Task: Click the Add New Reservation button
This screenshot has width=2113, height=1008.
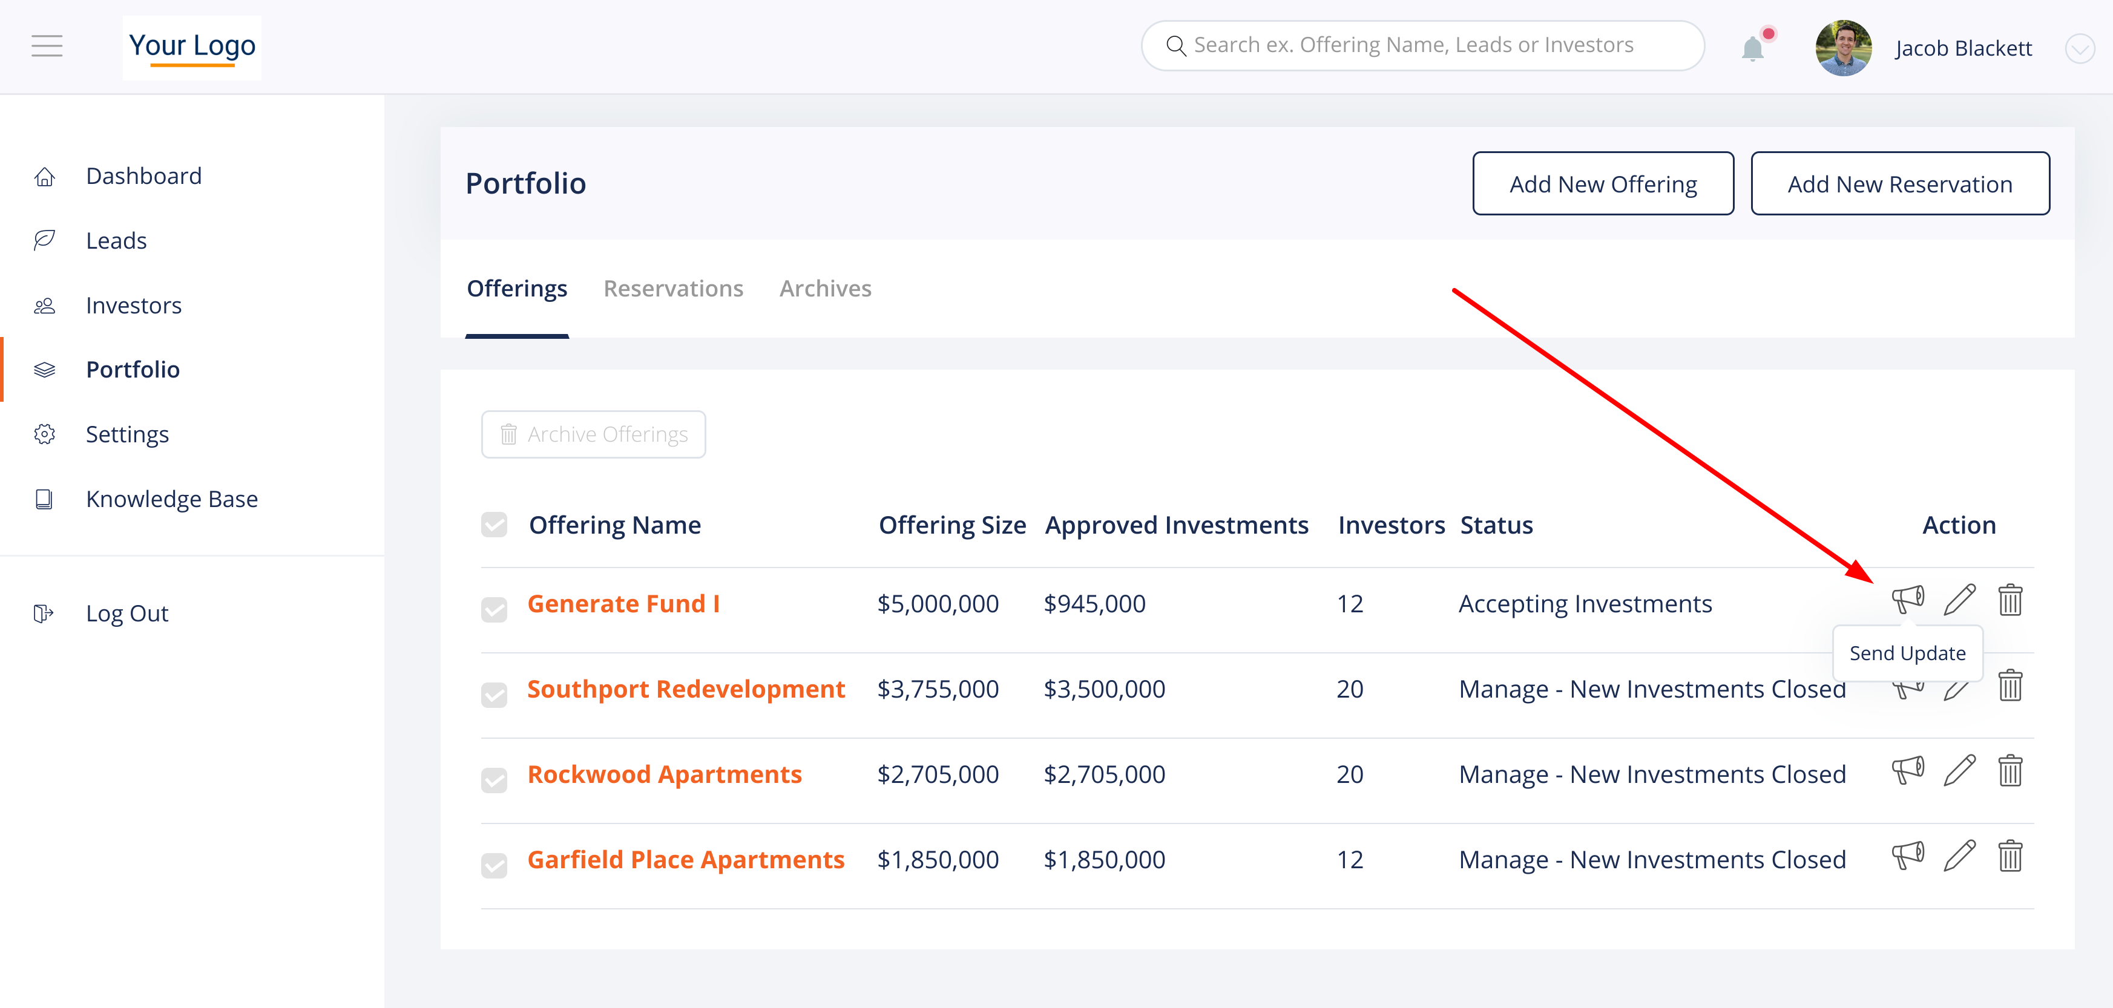Action: [1899, 184]
